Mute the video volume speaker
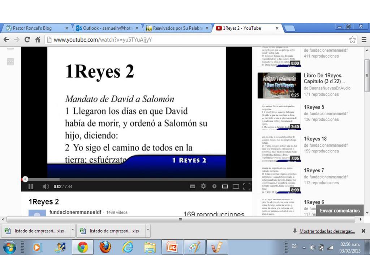Screen dimensions: 370x278 point(46,186)
